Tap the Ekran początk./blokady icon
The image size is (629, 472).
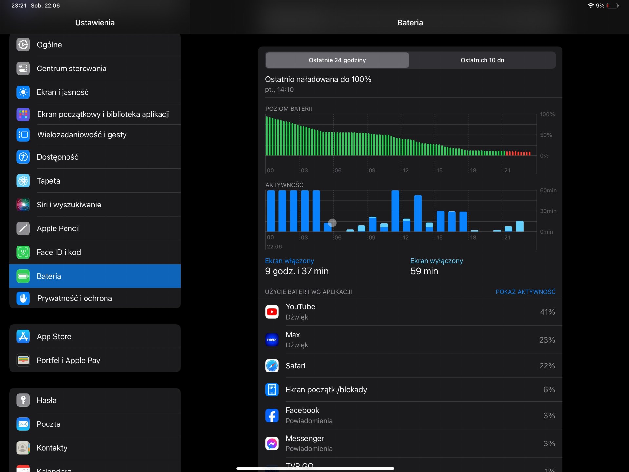pos(272,390)
